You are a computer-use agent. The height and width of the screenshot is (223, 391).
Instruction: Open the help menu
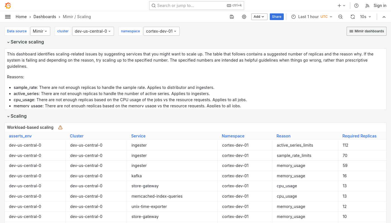coord(356,5)
